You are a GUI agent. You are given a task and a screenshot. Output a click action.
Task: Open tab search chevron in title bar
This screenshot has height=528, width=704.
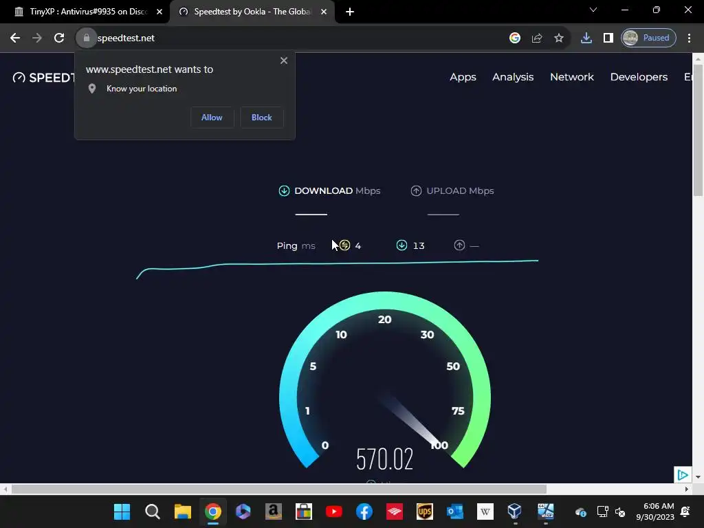(593, 10)
